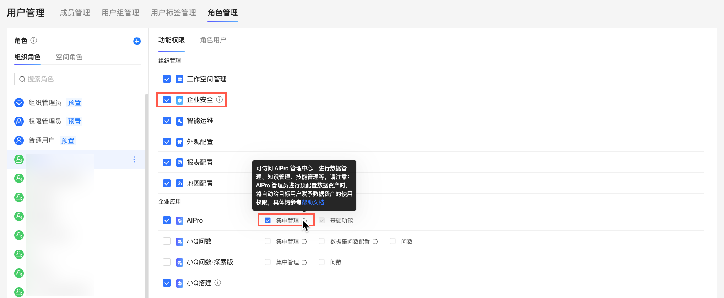Uncheck the 外观配置 checkbox
This screenshot has height=298, width=724.
tap(167, 142)
